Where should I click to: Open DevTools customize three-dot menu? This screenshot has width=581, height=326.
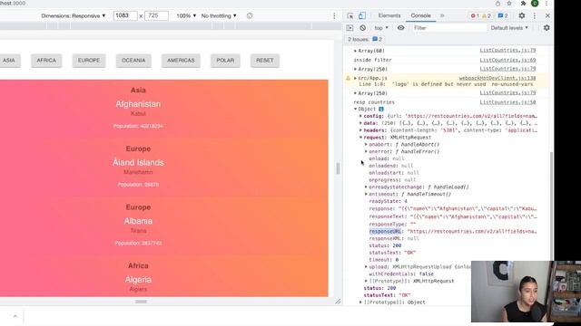coord(535,16)
